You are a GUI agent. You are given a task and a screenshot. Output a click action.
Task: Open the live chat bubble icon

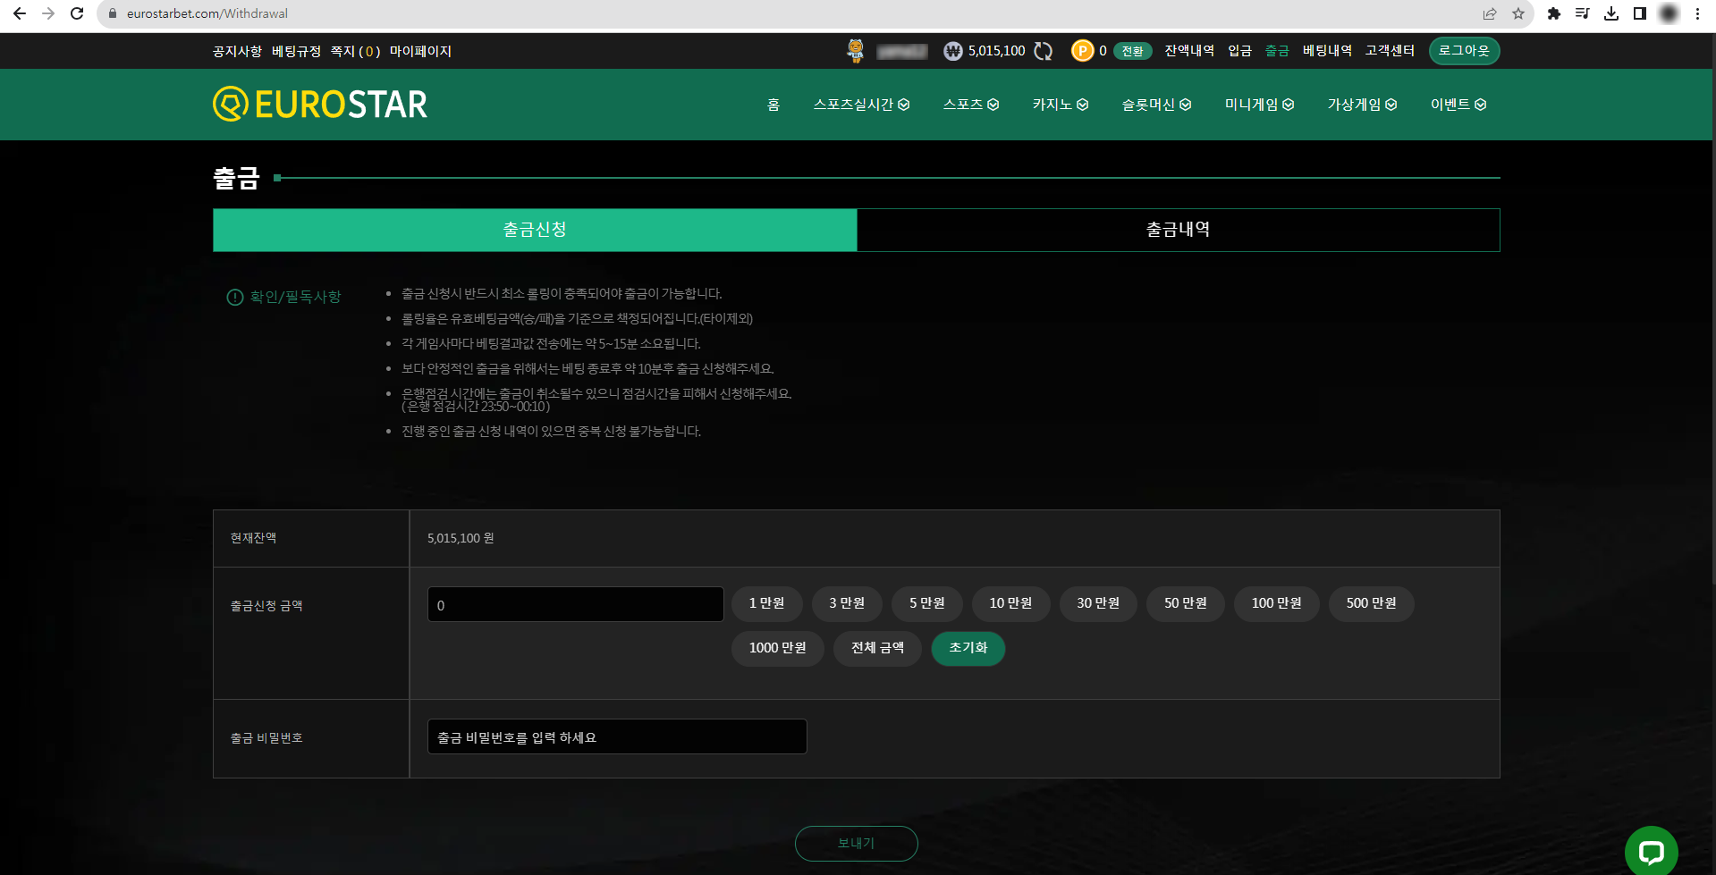[1650, 851]
